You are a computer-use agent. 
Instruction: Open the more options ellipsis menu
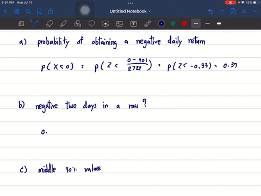(256, 11)
